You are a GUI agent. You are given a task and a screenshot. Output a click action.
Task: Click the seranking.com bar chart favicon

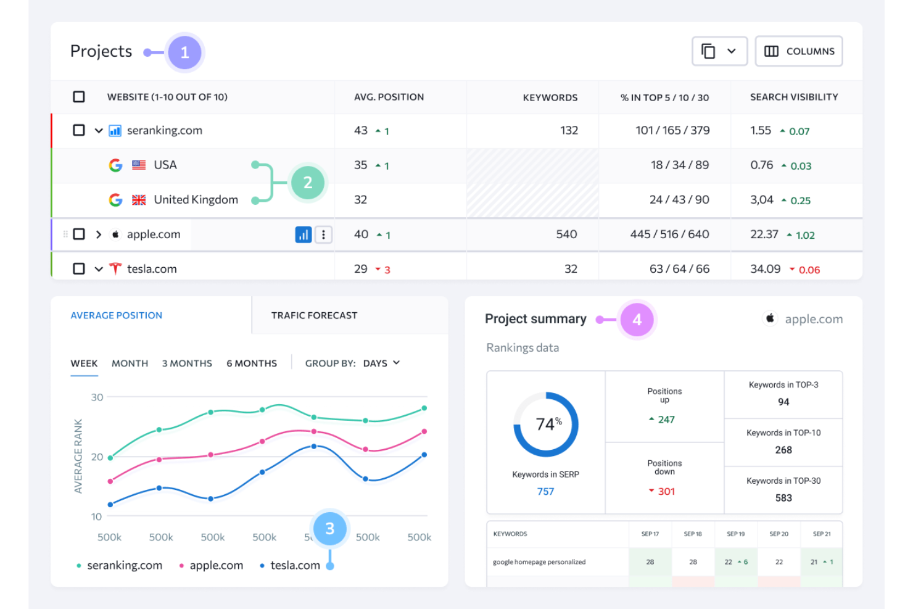[115, 131]
